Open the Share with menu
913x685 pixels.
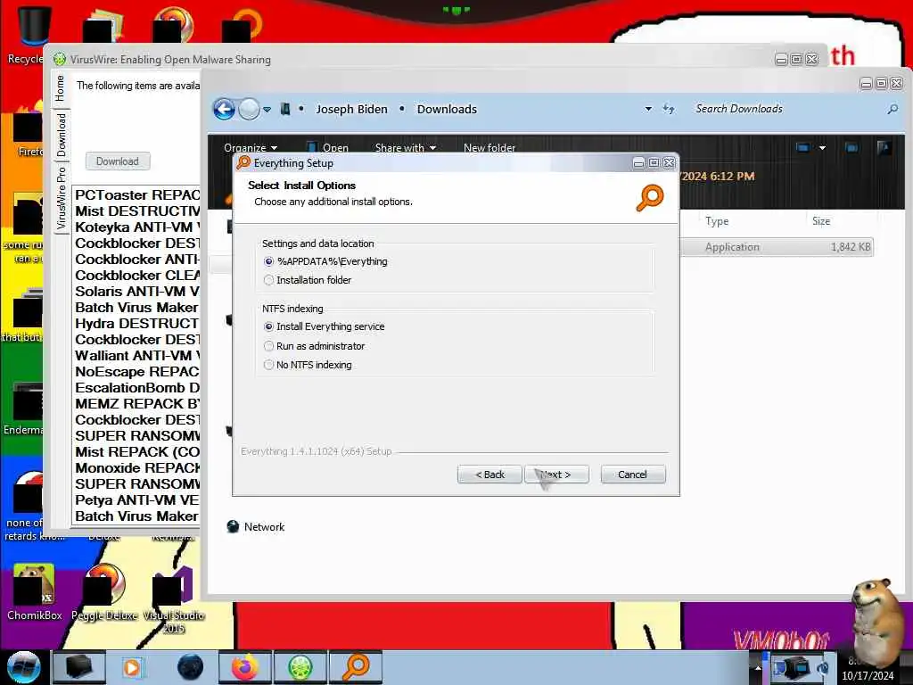pos(406,148)
